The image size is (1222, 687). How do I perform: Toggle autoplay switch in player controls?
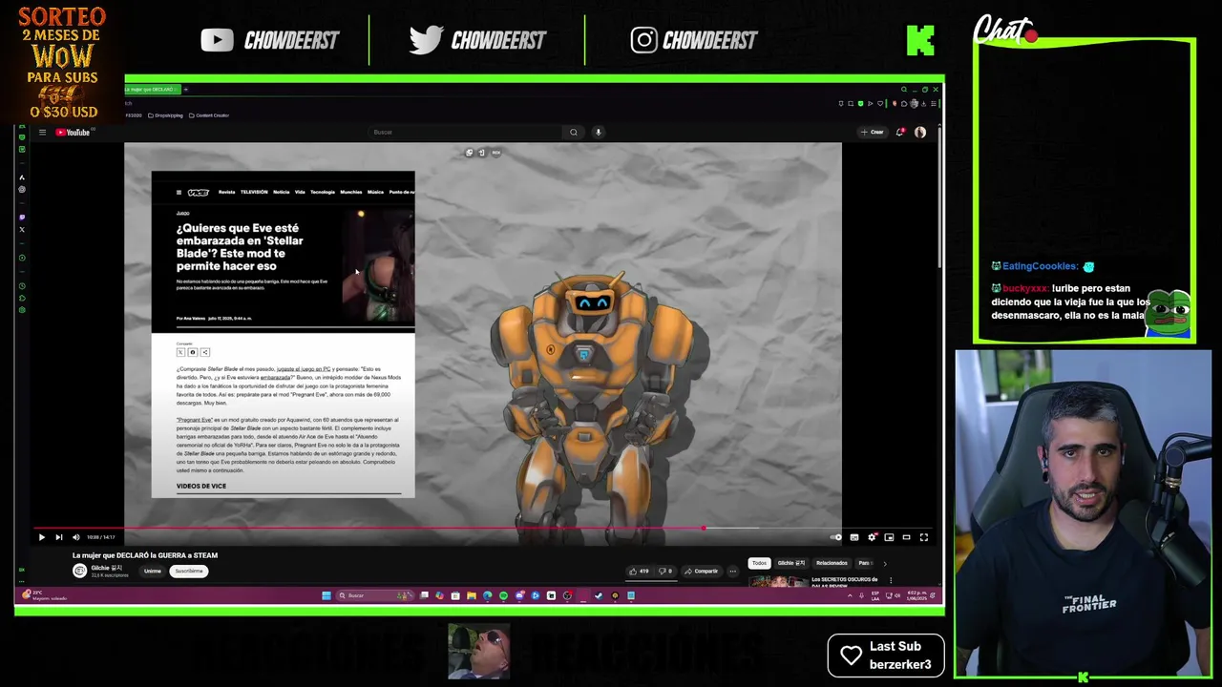pyautogui.click(x=836, y=537)
